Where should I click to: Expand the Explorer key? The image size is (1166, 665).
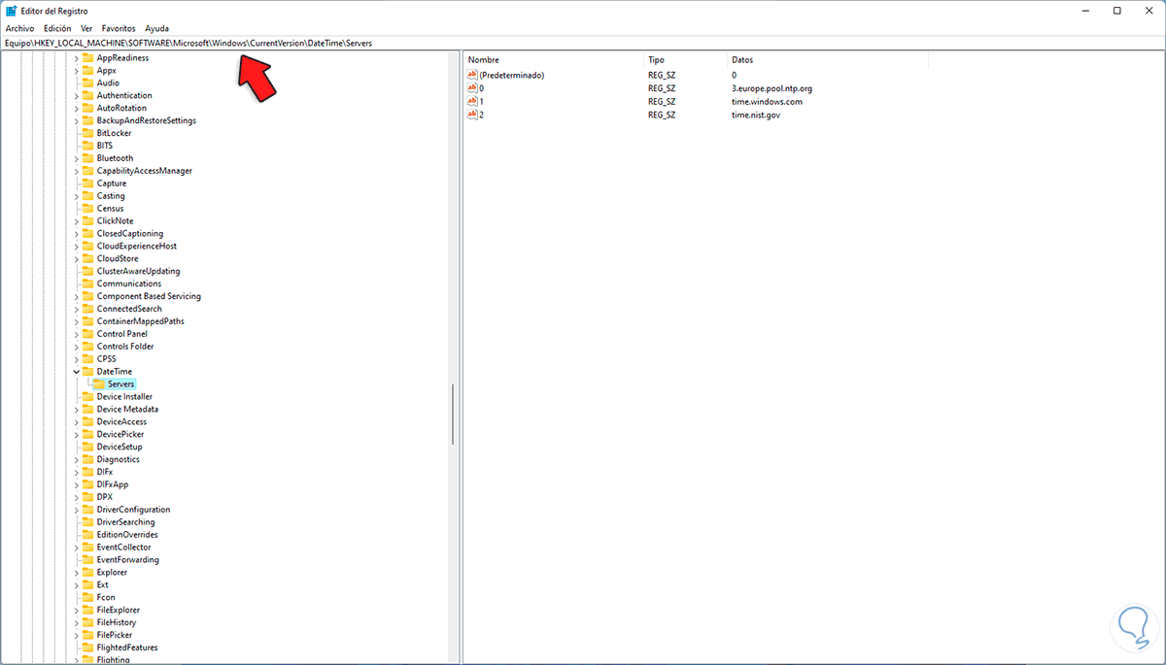76,572
